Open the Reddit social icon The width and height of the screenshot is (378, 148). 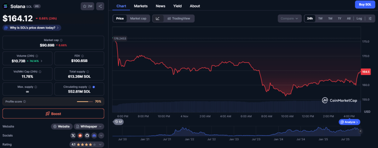pyautogui.click(x=80, y=135)
